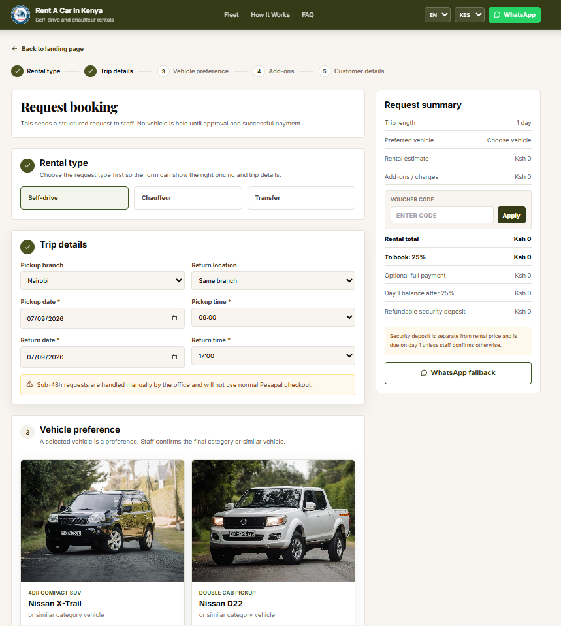This screenshot has height=626, width=561.
Task: Open the Pickup date calendar icon
Action: (x=174, y=318)
